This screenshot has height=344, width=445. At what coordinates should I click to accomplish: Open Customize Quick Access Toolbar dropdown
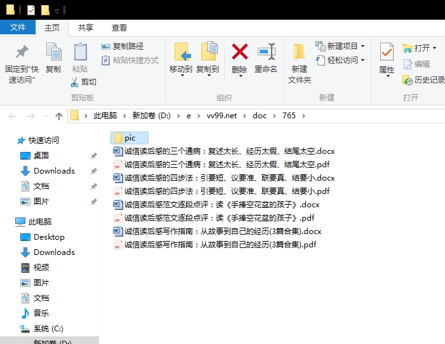click(x=56, y=11)
